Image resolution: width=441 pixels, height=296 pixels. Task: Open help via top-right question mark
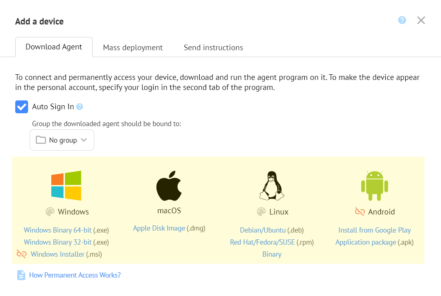(x=402, y=20)
